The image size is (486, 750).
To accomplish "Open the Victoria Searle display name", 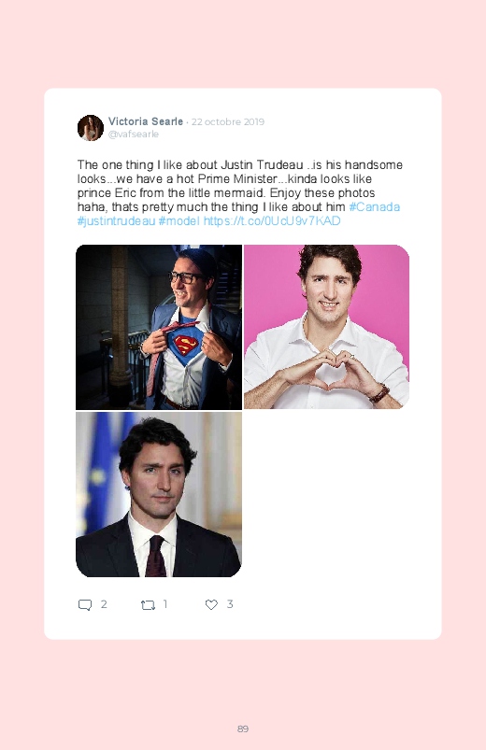I will 146,121.
